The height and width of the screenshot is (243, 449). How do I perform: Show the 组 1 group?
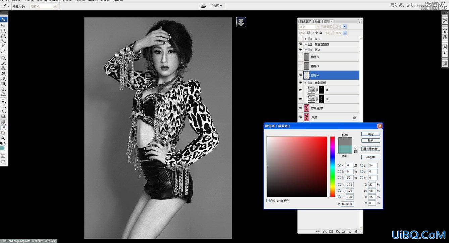click(300, 39)
